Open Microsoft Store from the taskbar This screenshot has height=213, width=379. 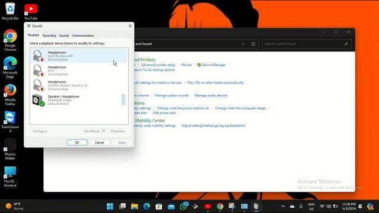(x=159, y=206)
